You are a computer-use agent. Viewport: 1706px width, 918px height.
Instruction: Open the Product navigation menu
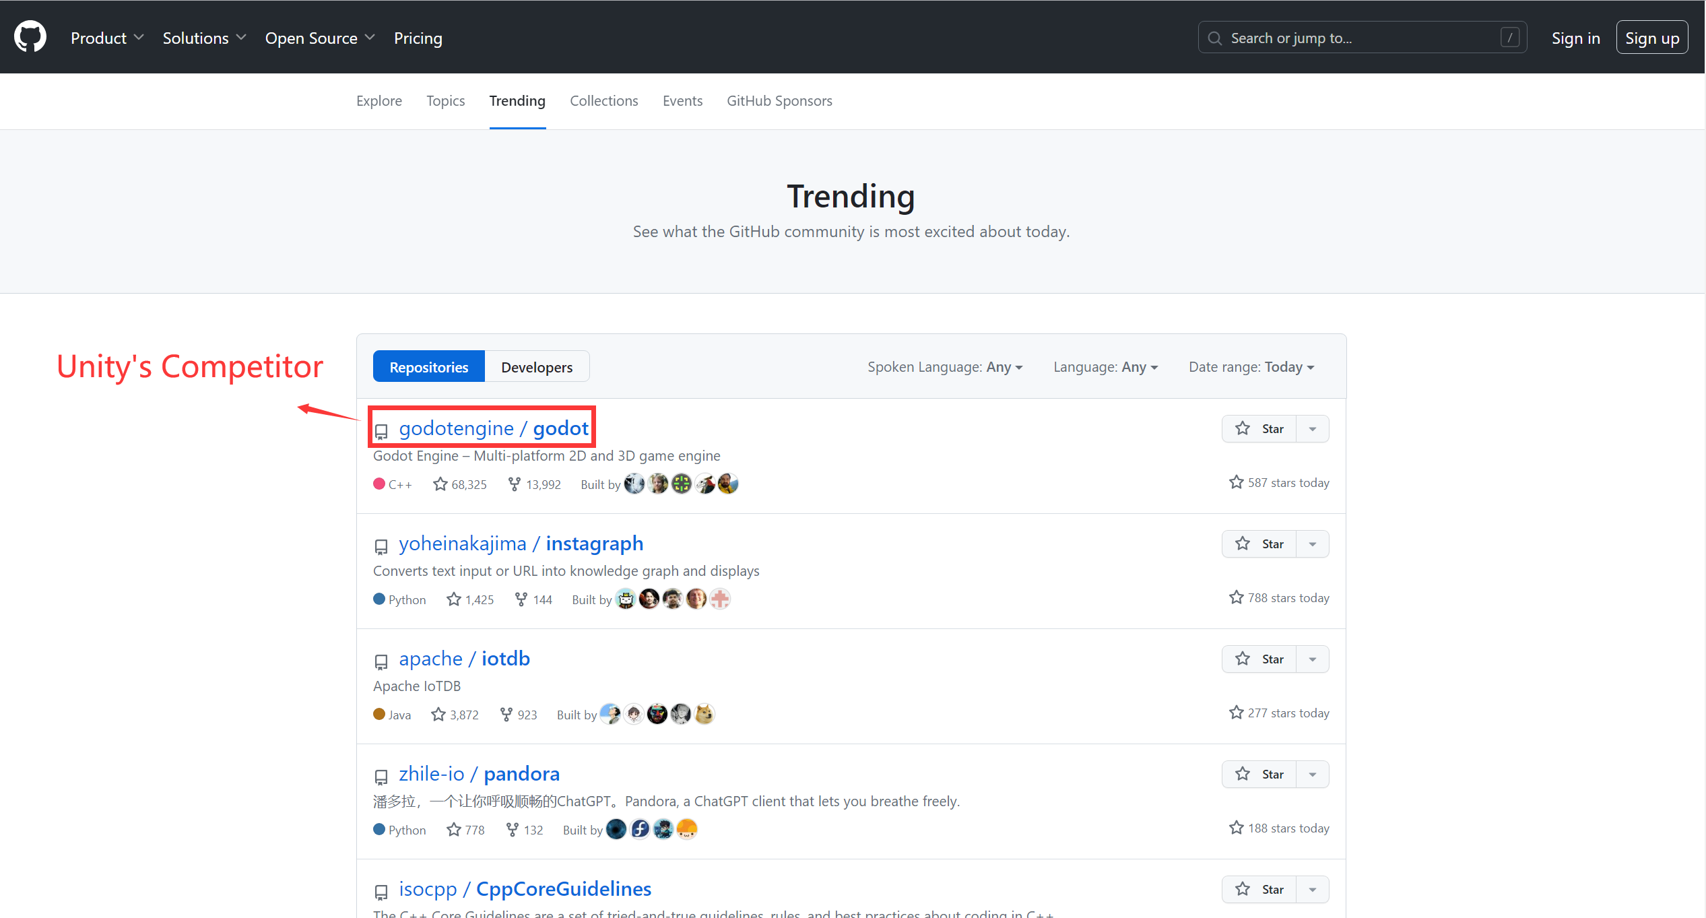(107, 38)
